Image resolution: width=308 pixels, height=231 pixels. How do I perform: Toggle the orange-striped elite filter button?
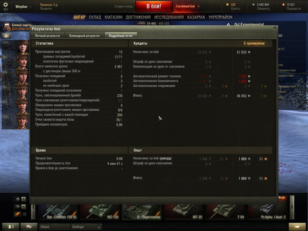[17, 214]
